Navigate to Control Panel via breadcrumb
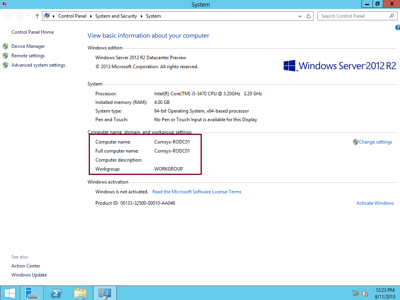Screen dimensions: 400x300 coord(72,16)
